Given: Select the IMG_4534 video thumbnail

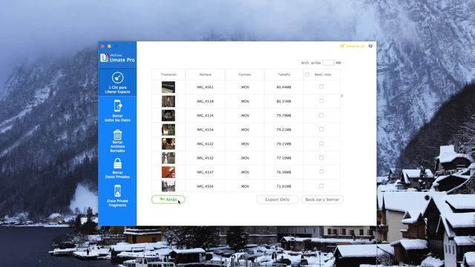Looking at the screenshot, I should tap(168, 130).
